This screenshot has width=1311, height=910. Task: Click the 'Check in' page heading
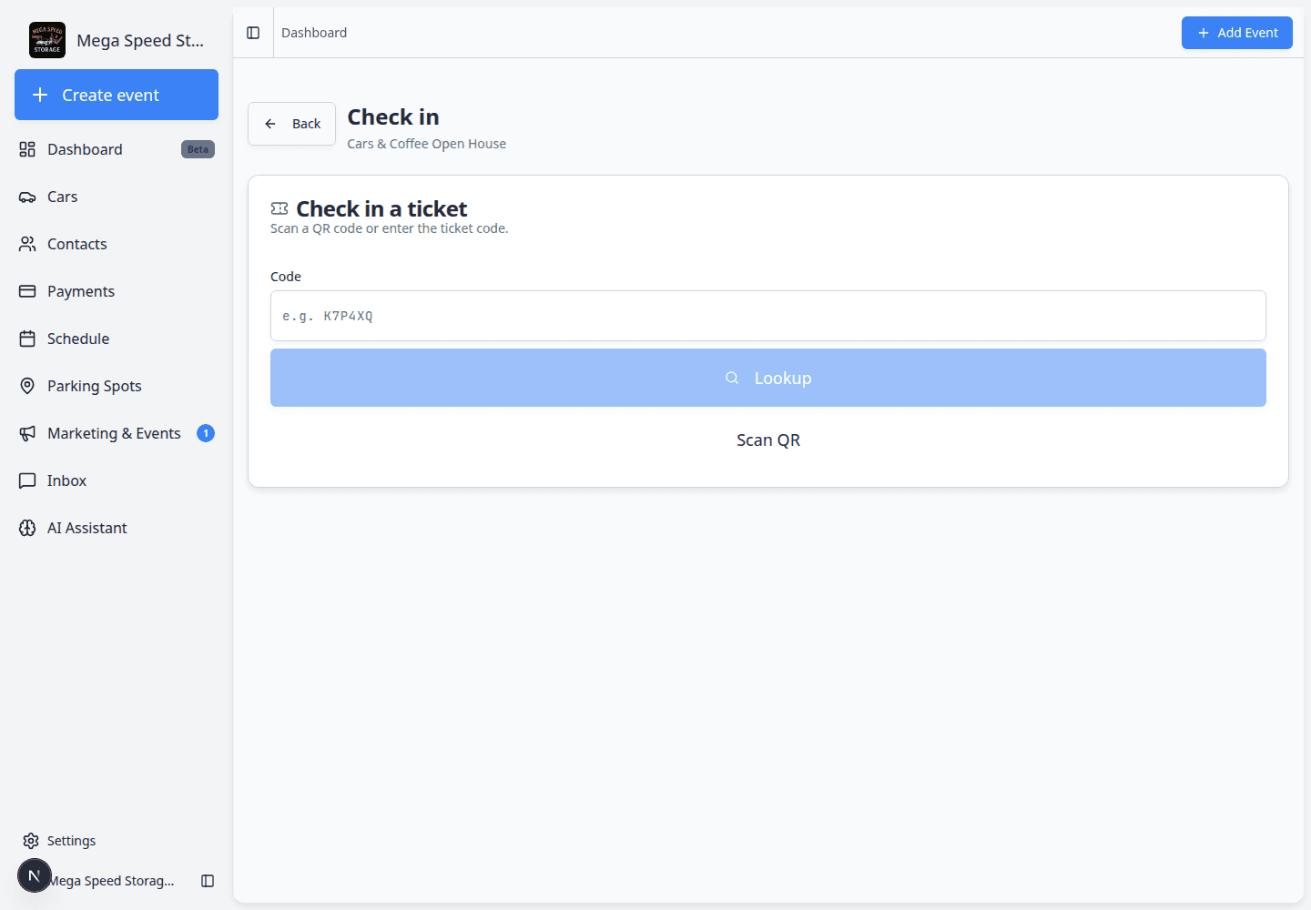(393, 116)
